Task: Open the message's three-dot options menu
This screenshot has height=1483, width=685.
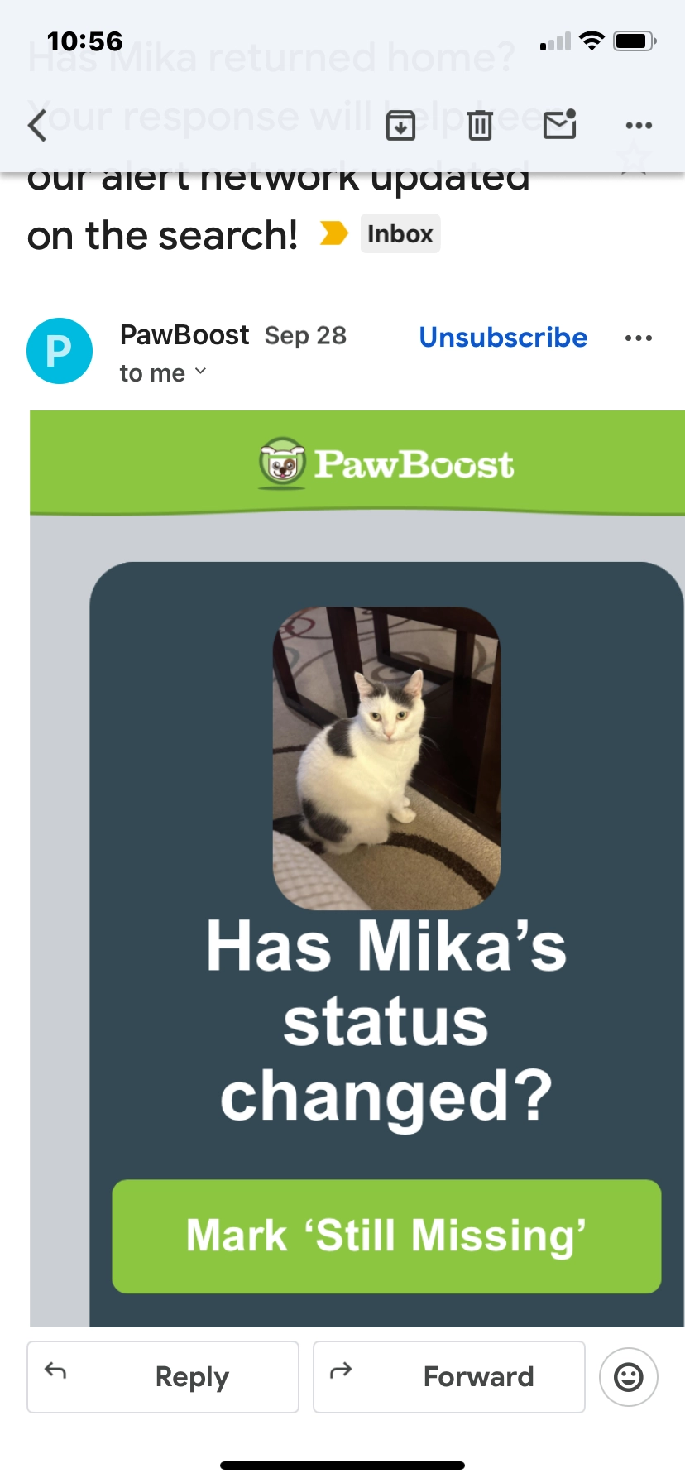Action: 639,338
